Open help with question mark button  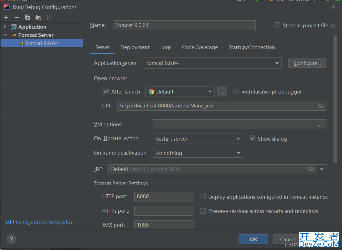[x=11, y=239]
